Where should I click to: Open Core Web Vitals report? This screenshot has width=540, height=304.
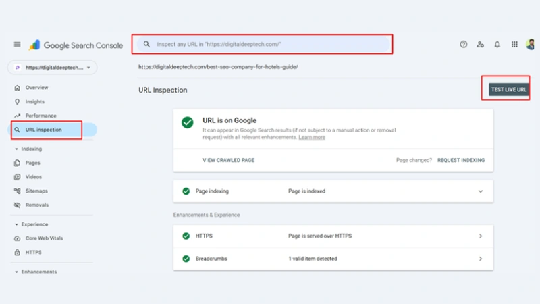point(44,238)
